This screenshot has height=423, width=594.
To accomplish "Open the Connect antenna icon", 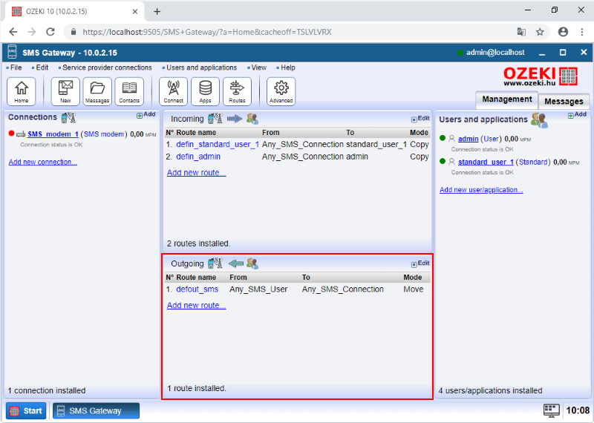I will (173, 91).
